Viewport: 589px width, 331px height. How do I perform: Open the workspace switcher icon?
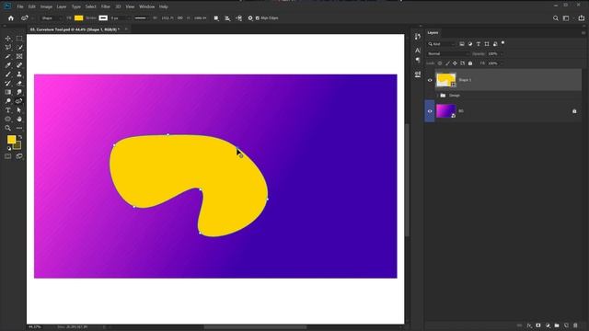coord(566,18)
